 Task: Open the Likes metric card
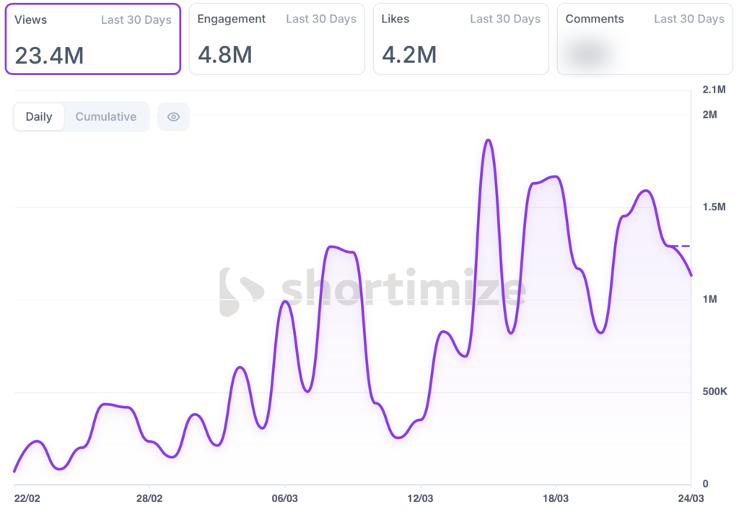point(460,39)
